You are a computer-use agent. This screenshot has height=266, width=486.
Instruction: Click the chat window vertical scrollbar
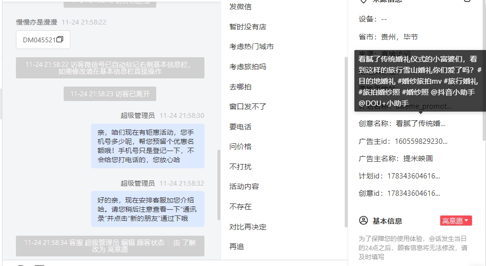(219, 185)
